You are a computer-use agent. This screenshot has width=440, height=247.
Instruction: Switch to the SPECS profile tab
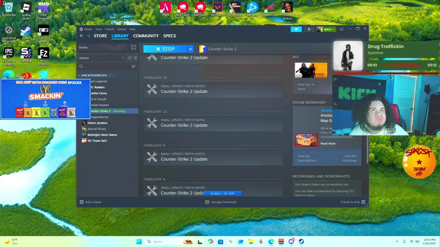tap(169, 36)
